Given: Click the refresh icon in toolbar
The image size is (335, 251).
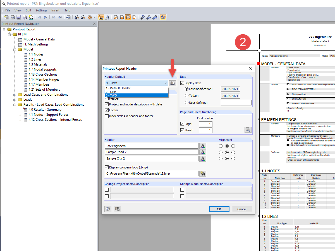Looking at the screenshot, I should pos(31,17).
